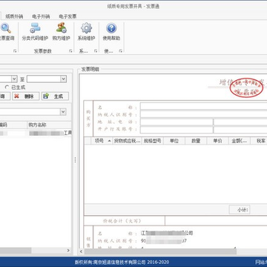Image resolution: width=267 pixels, height=267 pixels.
Task: Open the dropdown above the 购方名称 list
Action: tap(63, 112)
